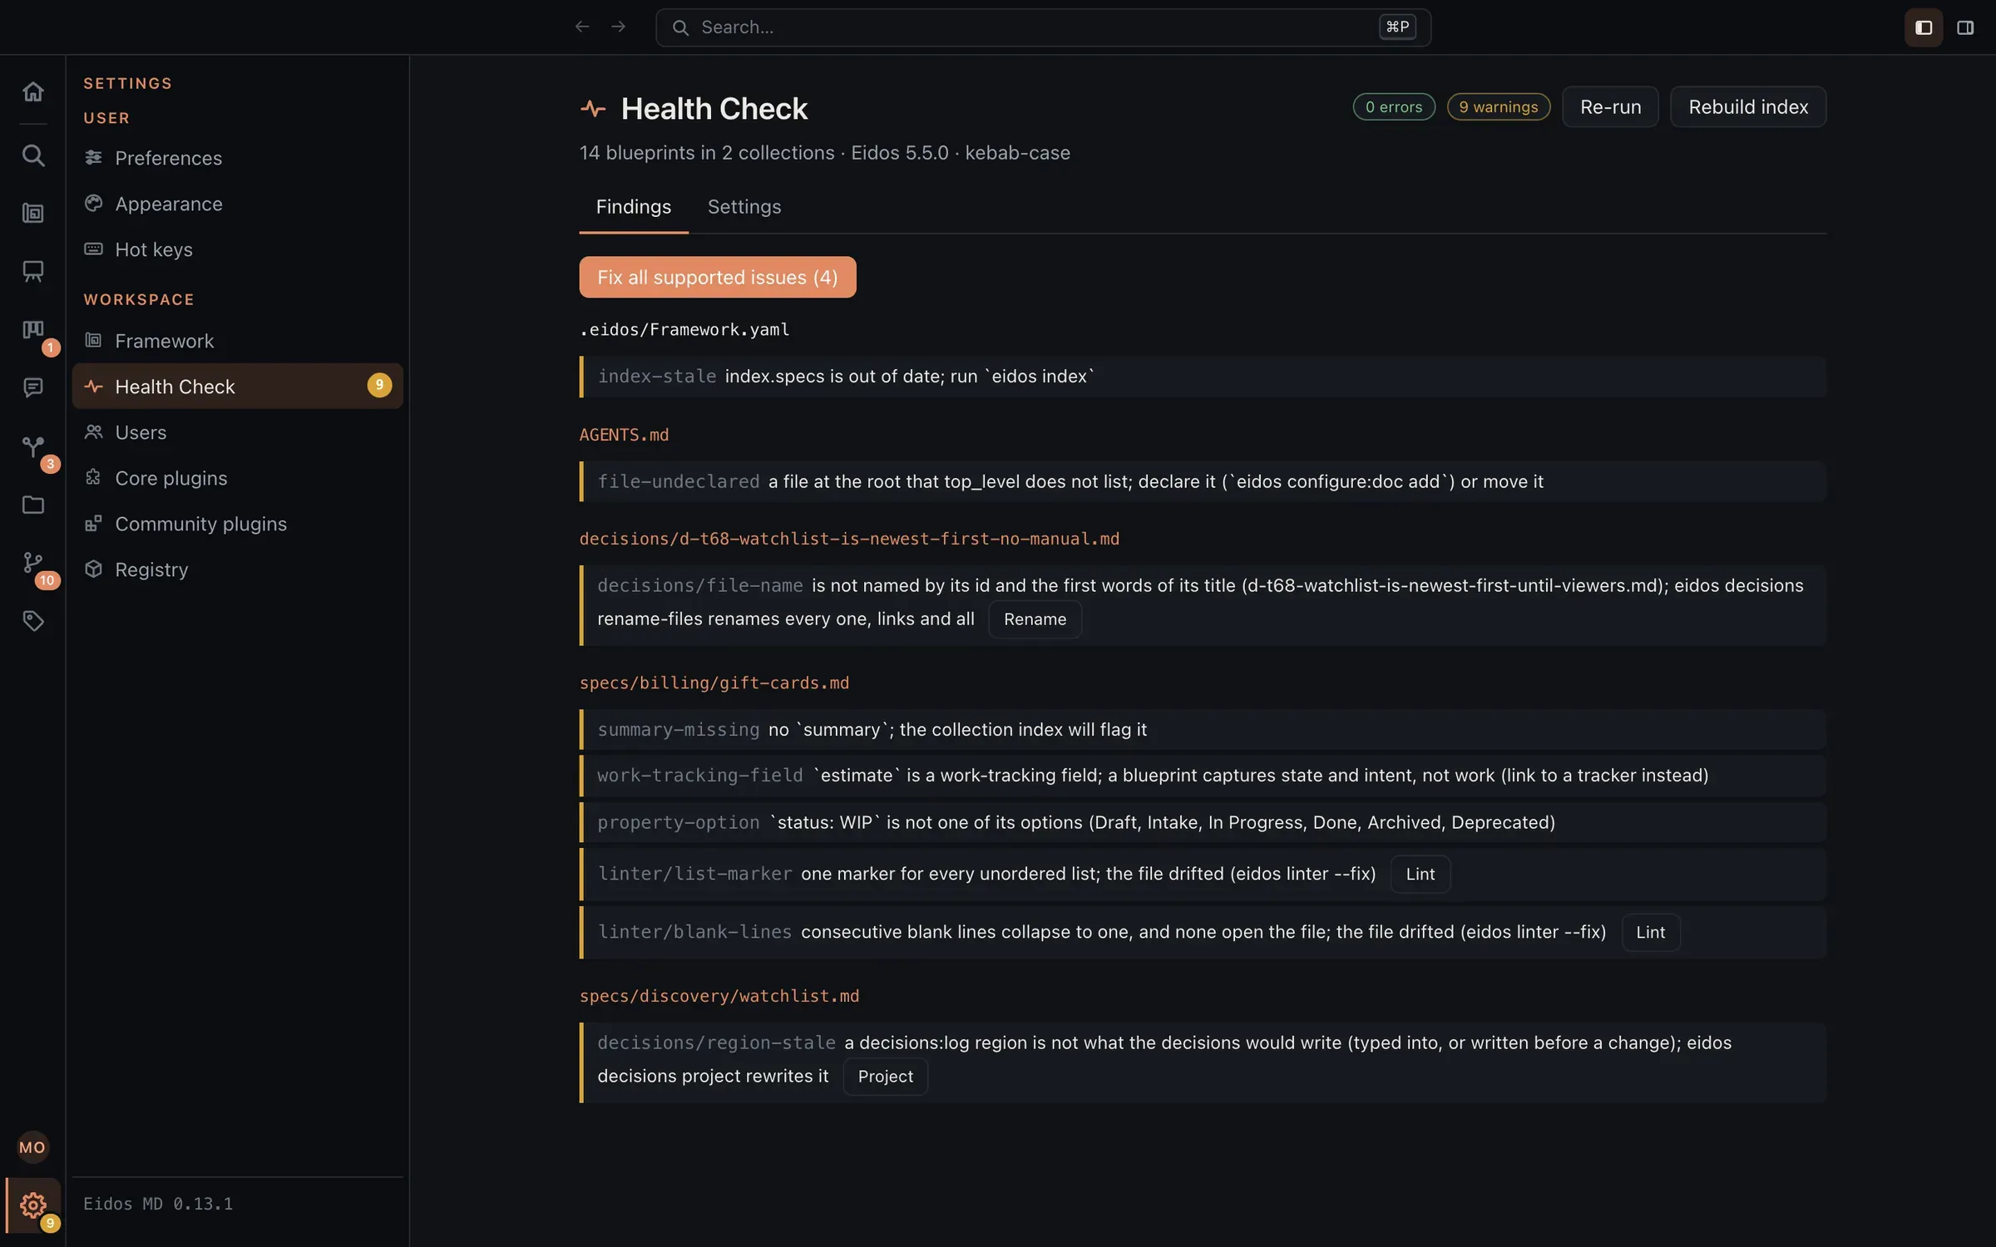1996x1247 pixels.
Task: Click the property-option finding row
Action: click(1203, 822)
